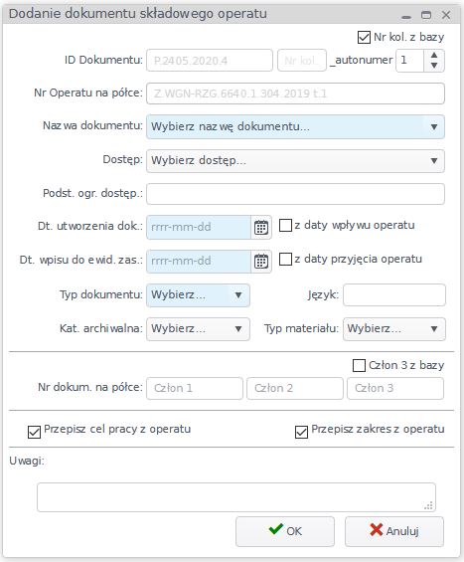Close the Dodanie dokumentu dialog
Image resolution: width=464 pixels, height=562 pixels.
(446, 15)
